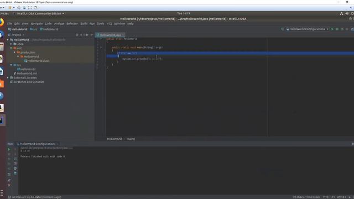Select Scratches and Consoles item
Image resolution: width=354 pixels, height=199 pixels.
27,82
